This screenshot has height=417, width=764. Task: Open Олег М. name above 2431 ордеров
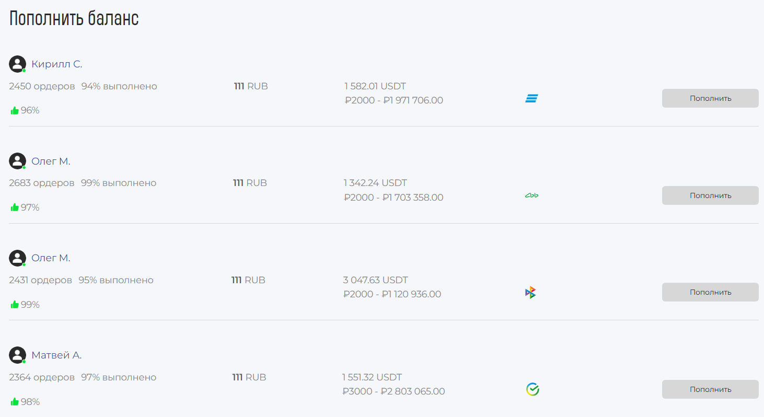click(x=51, y=258)
